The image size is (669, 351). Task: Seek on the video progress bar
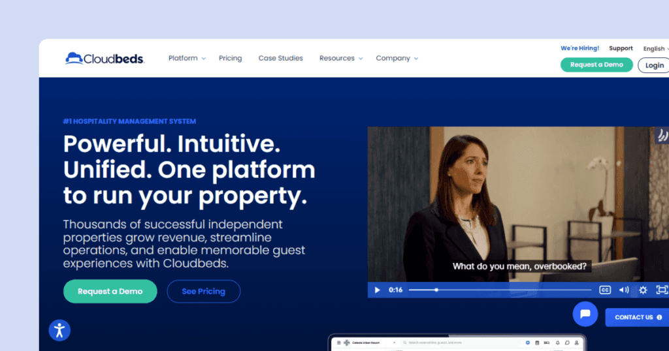500,290
